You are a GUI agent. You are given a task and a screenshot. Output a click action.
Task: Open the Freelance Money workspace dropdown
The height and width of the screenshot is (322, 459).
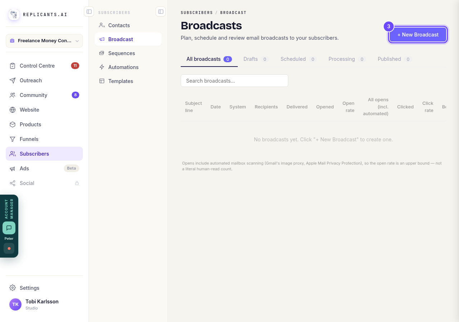44,41
